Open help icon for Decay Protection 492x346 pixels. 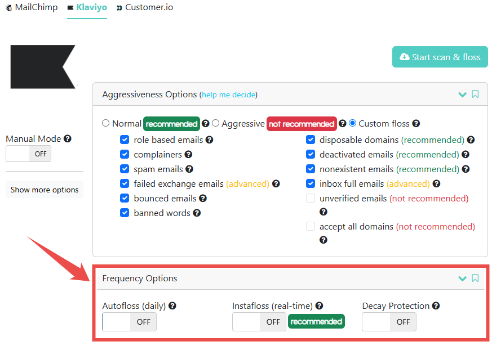[436, 305]
